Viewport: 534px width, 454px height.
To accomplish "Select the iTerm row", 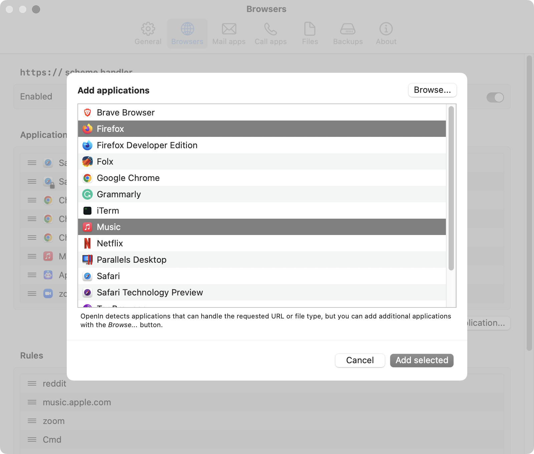I will (262, 211).
